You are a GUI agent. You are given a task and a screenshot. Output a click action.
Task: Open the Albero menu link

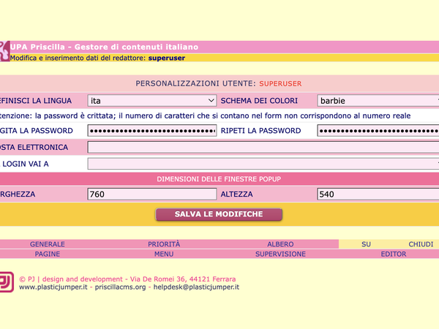(280, 244)
